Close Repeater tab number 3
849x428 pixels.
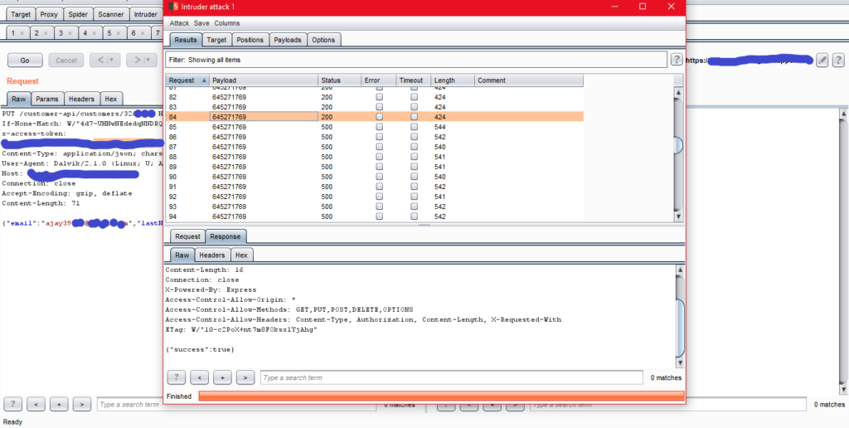point(70,33)
